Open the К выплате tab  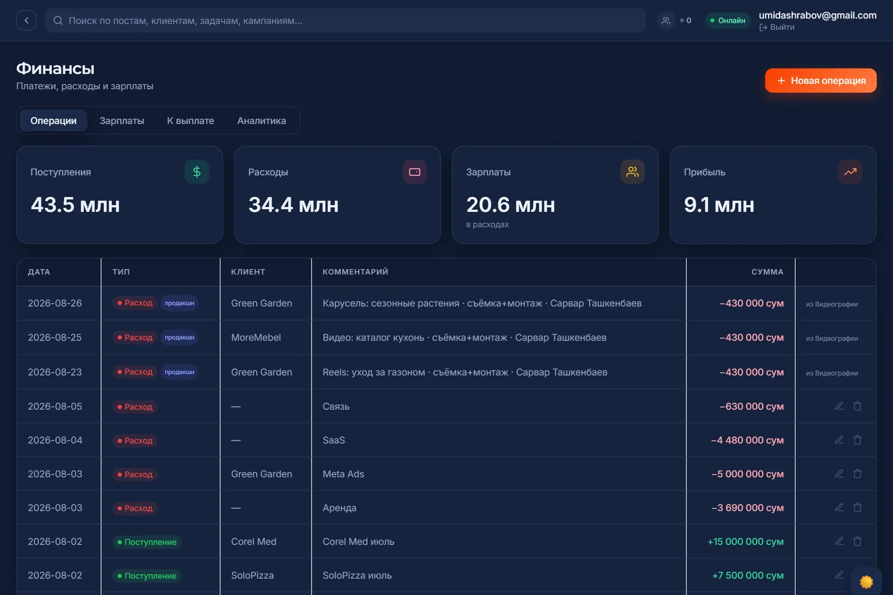point(190,120)
